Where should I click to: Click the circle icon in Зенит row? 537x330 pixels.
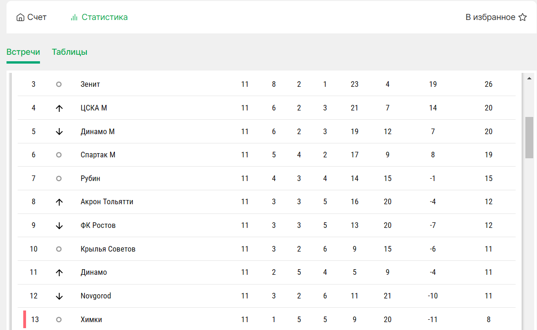[x=59, y=84]
